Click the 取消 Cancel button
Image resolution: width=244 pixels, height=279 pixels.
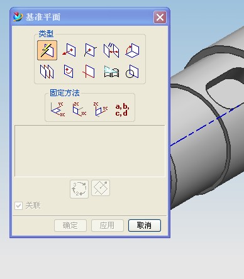click(145, 226)
